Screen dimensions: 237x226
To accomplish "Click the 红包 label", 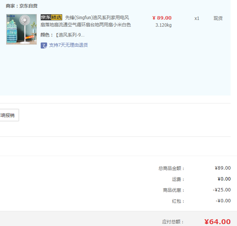I will tap(178, 201).
